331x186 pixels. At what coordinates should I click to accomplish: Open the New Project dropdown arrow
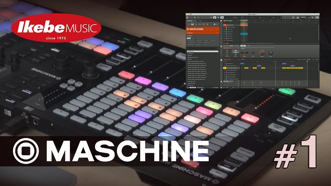tap(239, 21)
